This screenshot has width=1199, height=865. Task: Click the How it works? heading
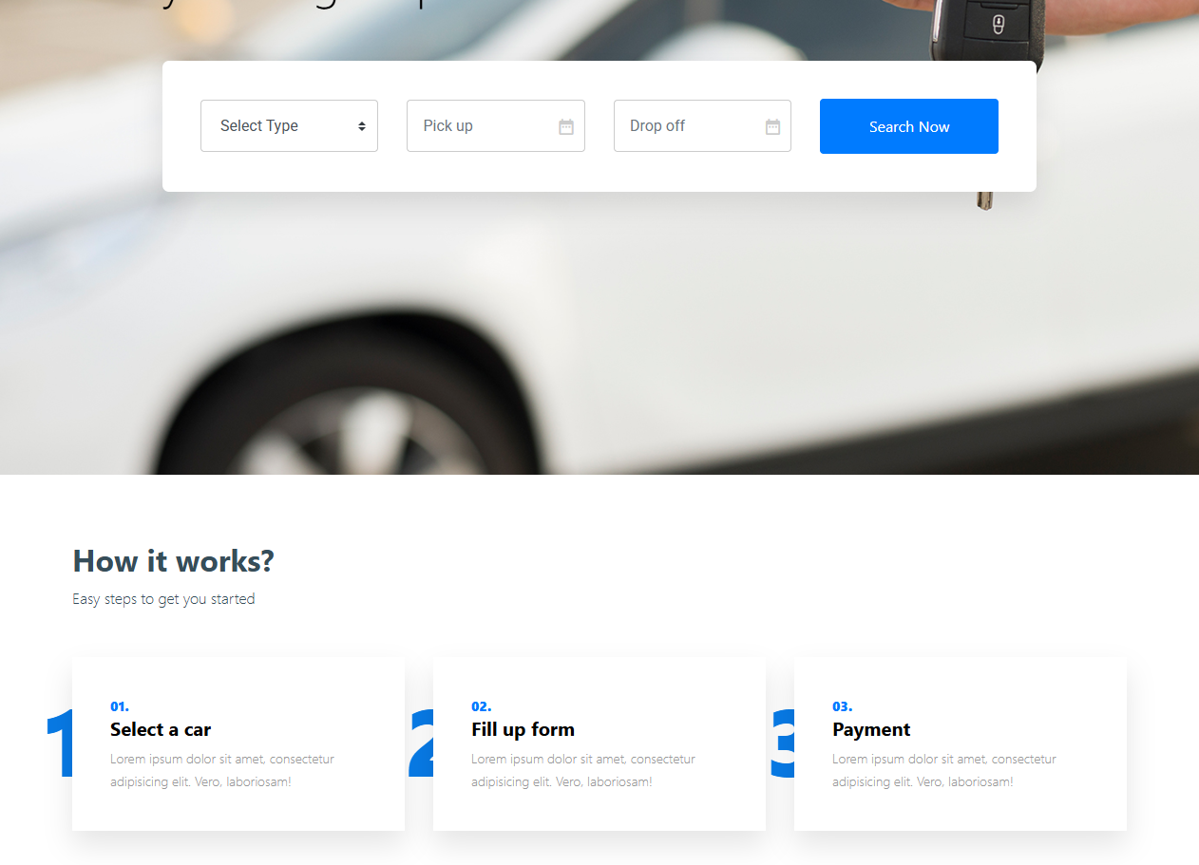coord(173,560)
